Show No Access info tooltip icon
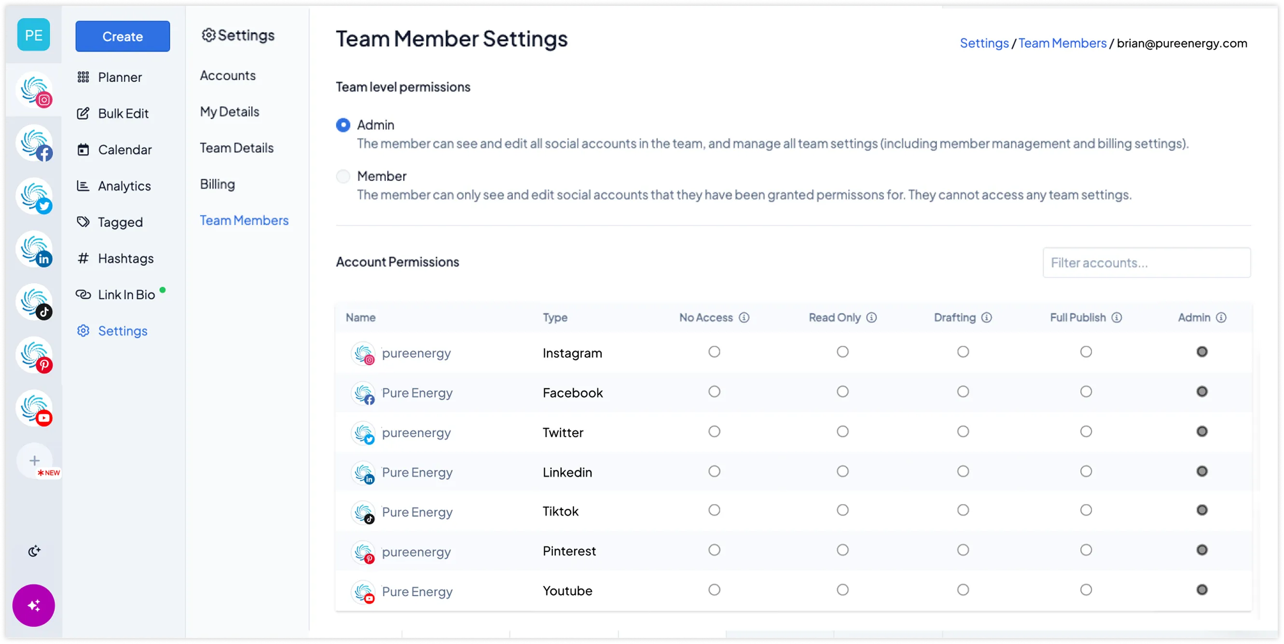Image resolution: width=1284 pixels, height=644 pixels. [x=744, y=318]
